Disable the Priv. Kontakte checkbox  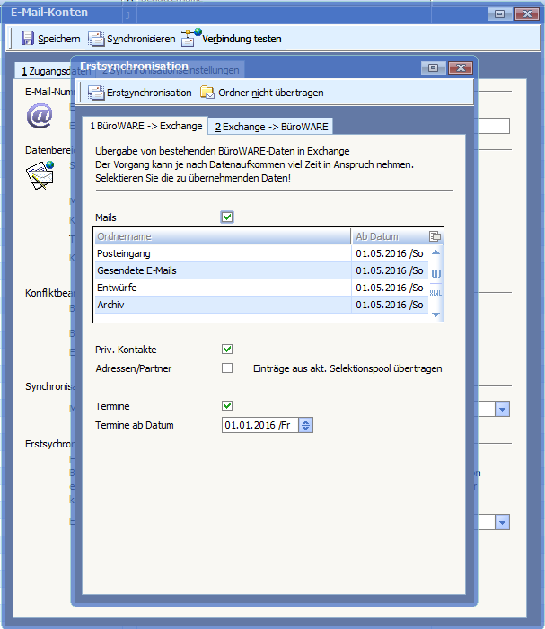(227, 350)
